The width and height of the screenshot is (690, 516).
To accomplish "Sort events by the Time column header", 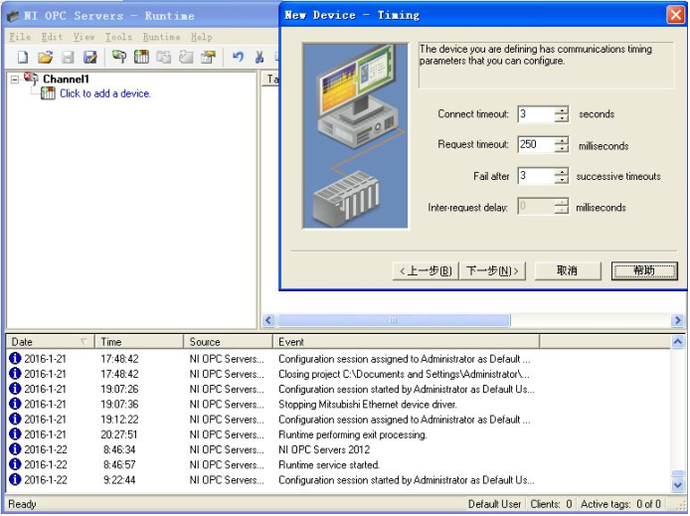I will pyautogui.click(x=139, y=342).
